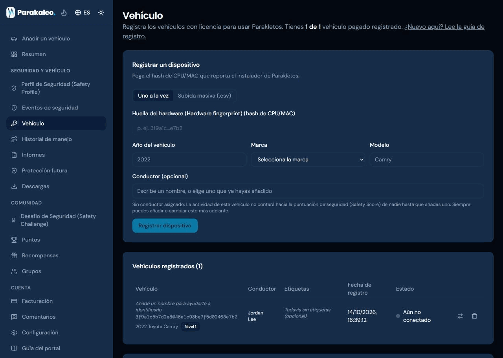This screenshot has width=503, height=358.
Task: Click the key icon beside Vehículo
Action: click(14, 124)
